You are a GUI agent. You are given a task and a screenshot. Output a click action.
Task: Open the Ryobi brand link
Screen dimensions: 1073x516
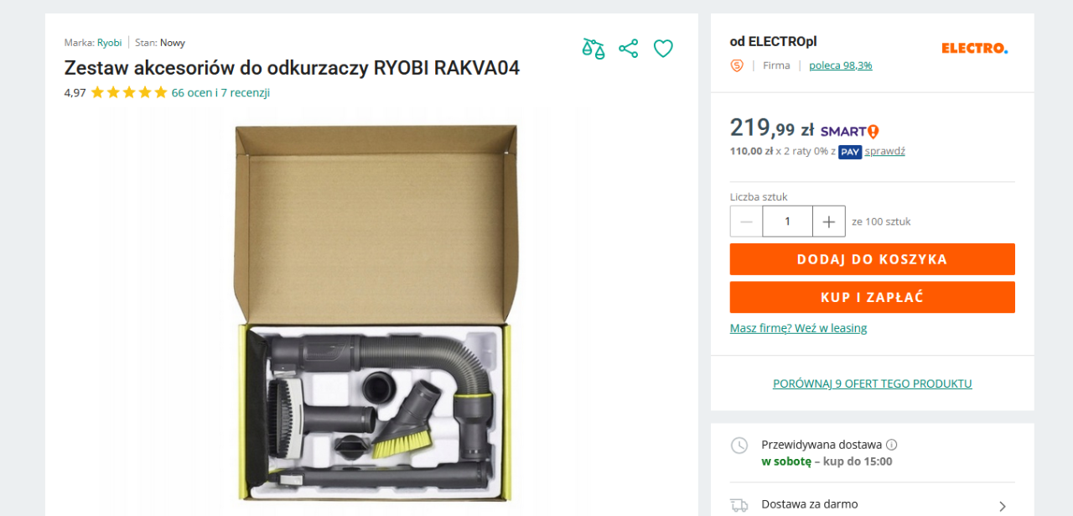coord(109,43)
